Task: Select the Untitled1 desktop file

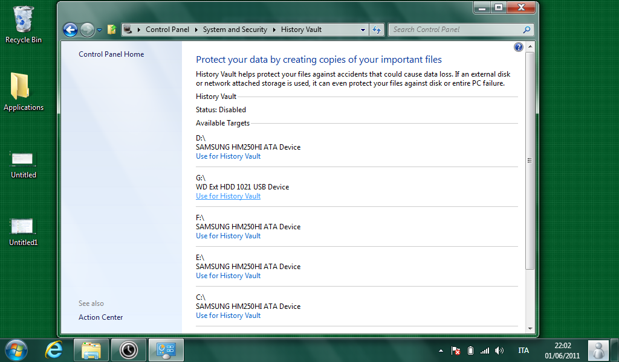Action: (x=24, y=232)
